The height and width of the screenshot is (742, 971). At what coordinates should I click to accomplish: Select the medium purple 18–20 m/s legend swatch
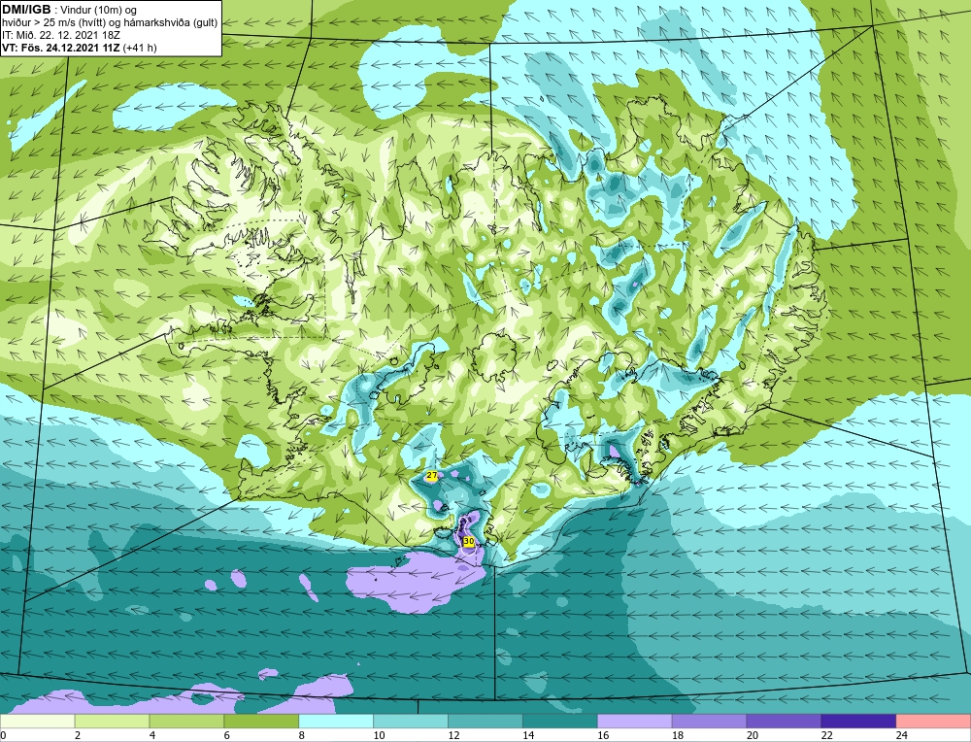709,722
